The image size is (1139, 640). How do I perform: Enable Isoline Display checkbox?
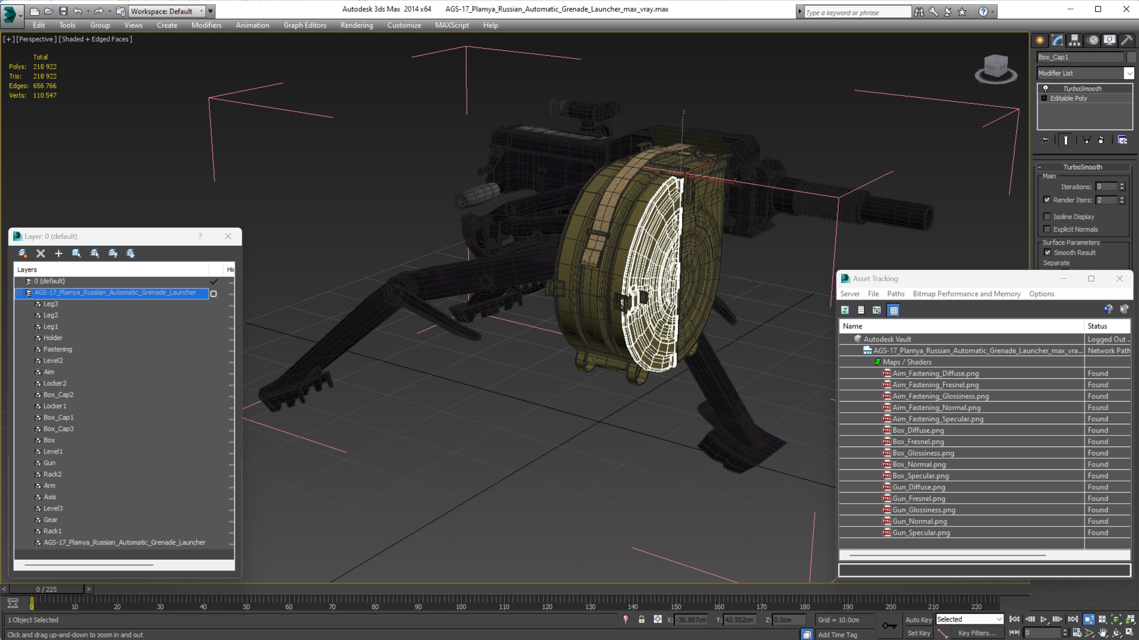[1047, 217]
